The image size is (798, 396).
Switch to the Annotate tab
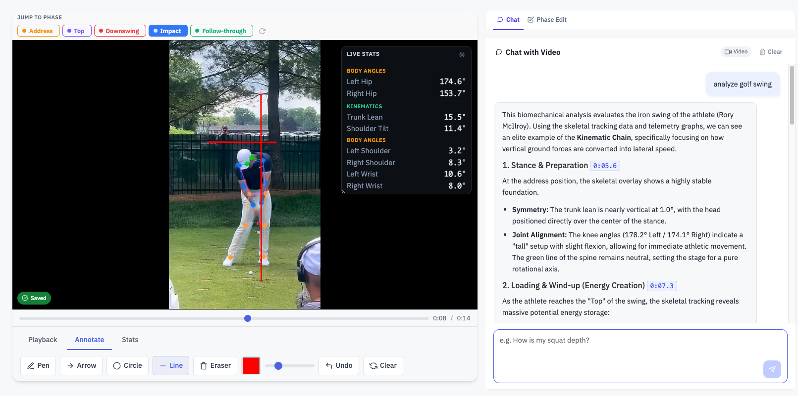click(x=90, y=340)
